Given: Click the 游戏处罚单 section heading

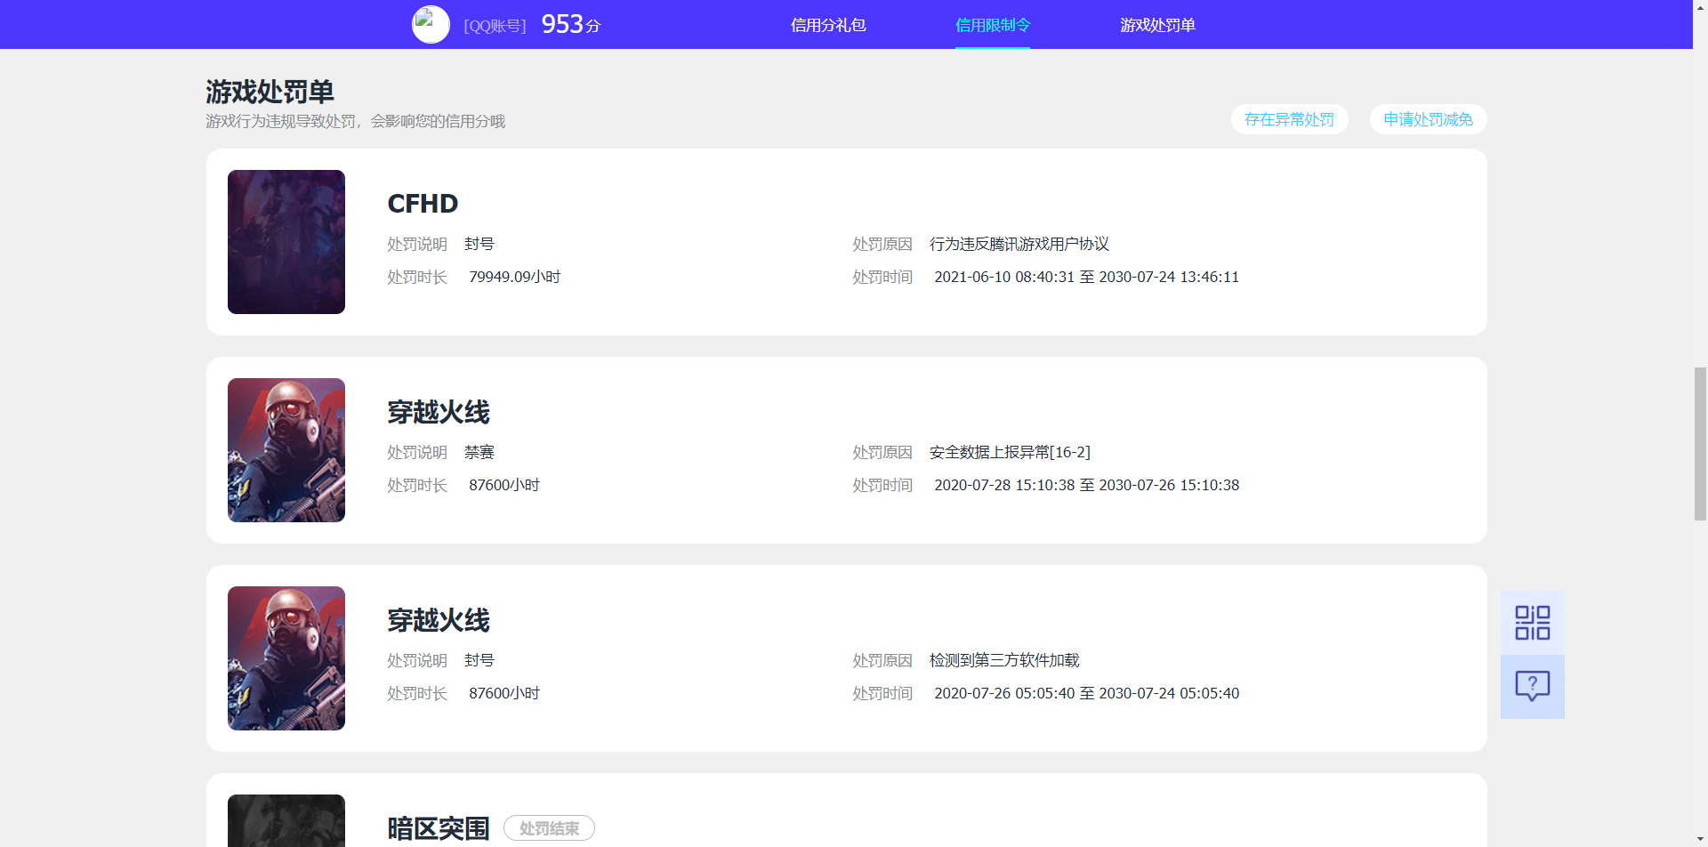Looking at the screenshot, I should tap(270, 92).
